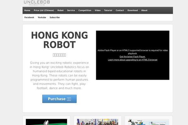This screenshot has height=125, width=188.
Task: Navigate to the Video section
Action: pyautogui.click(x=97, y=10)
